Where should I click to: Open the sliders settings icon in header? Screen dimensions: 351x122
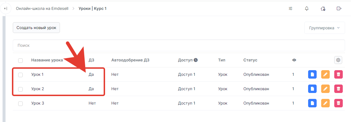pos(291,9)
